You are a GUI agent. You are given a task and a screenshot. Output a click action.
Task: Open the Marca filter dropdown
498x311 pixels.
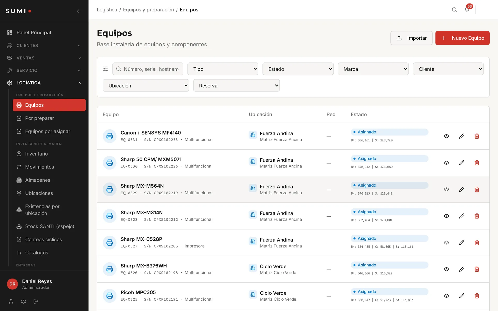point(373,69)
